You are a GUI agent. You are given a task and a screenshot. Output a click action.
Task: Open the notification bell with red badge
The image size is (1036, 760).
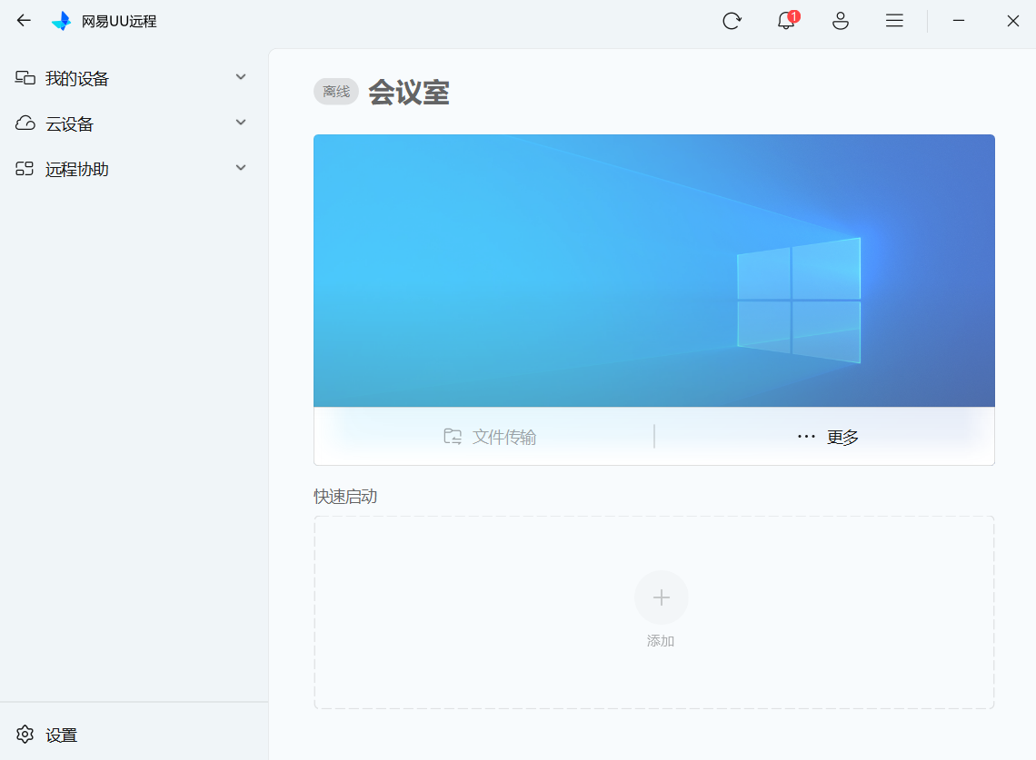tap(786, 21)
